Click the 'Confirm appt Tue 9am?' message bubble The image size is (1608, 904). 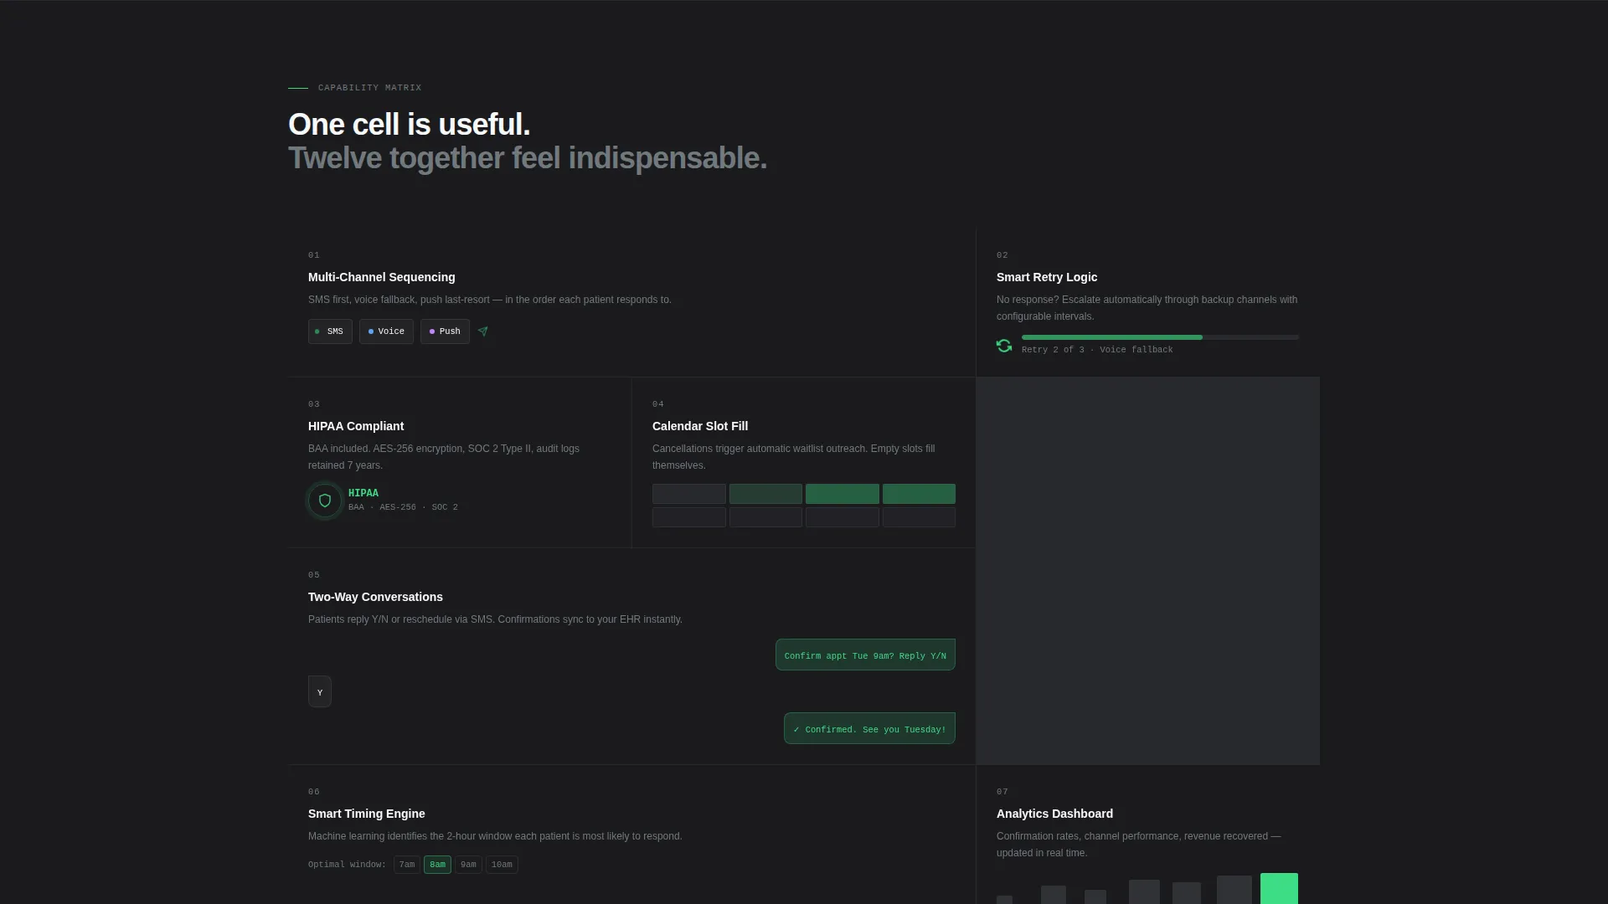(x=865, y=655)
